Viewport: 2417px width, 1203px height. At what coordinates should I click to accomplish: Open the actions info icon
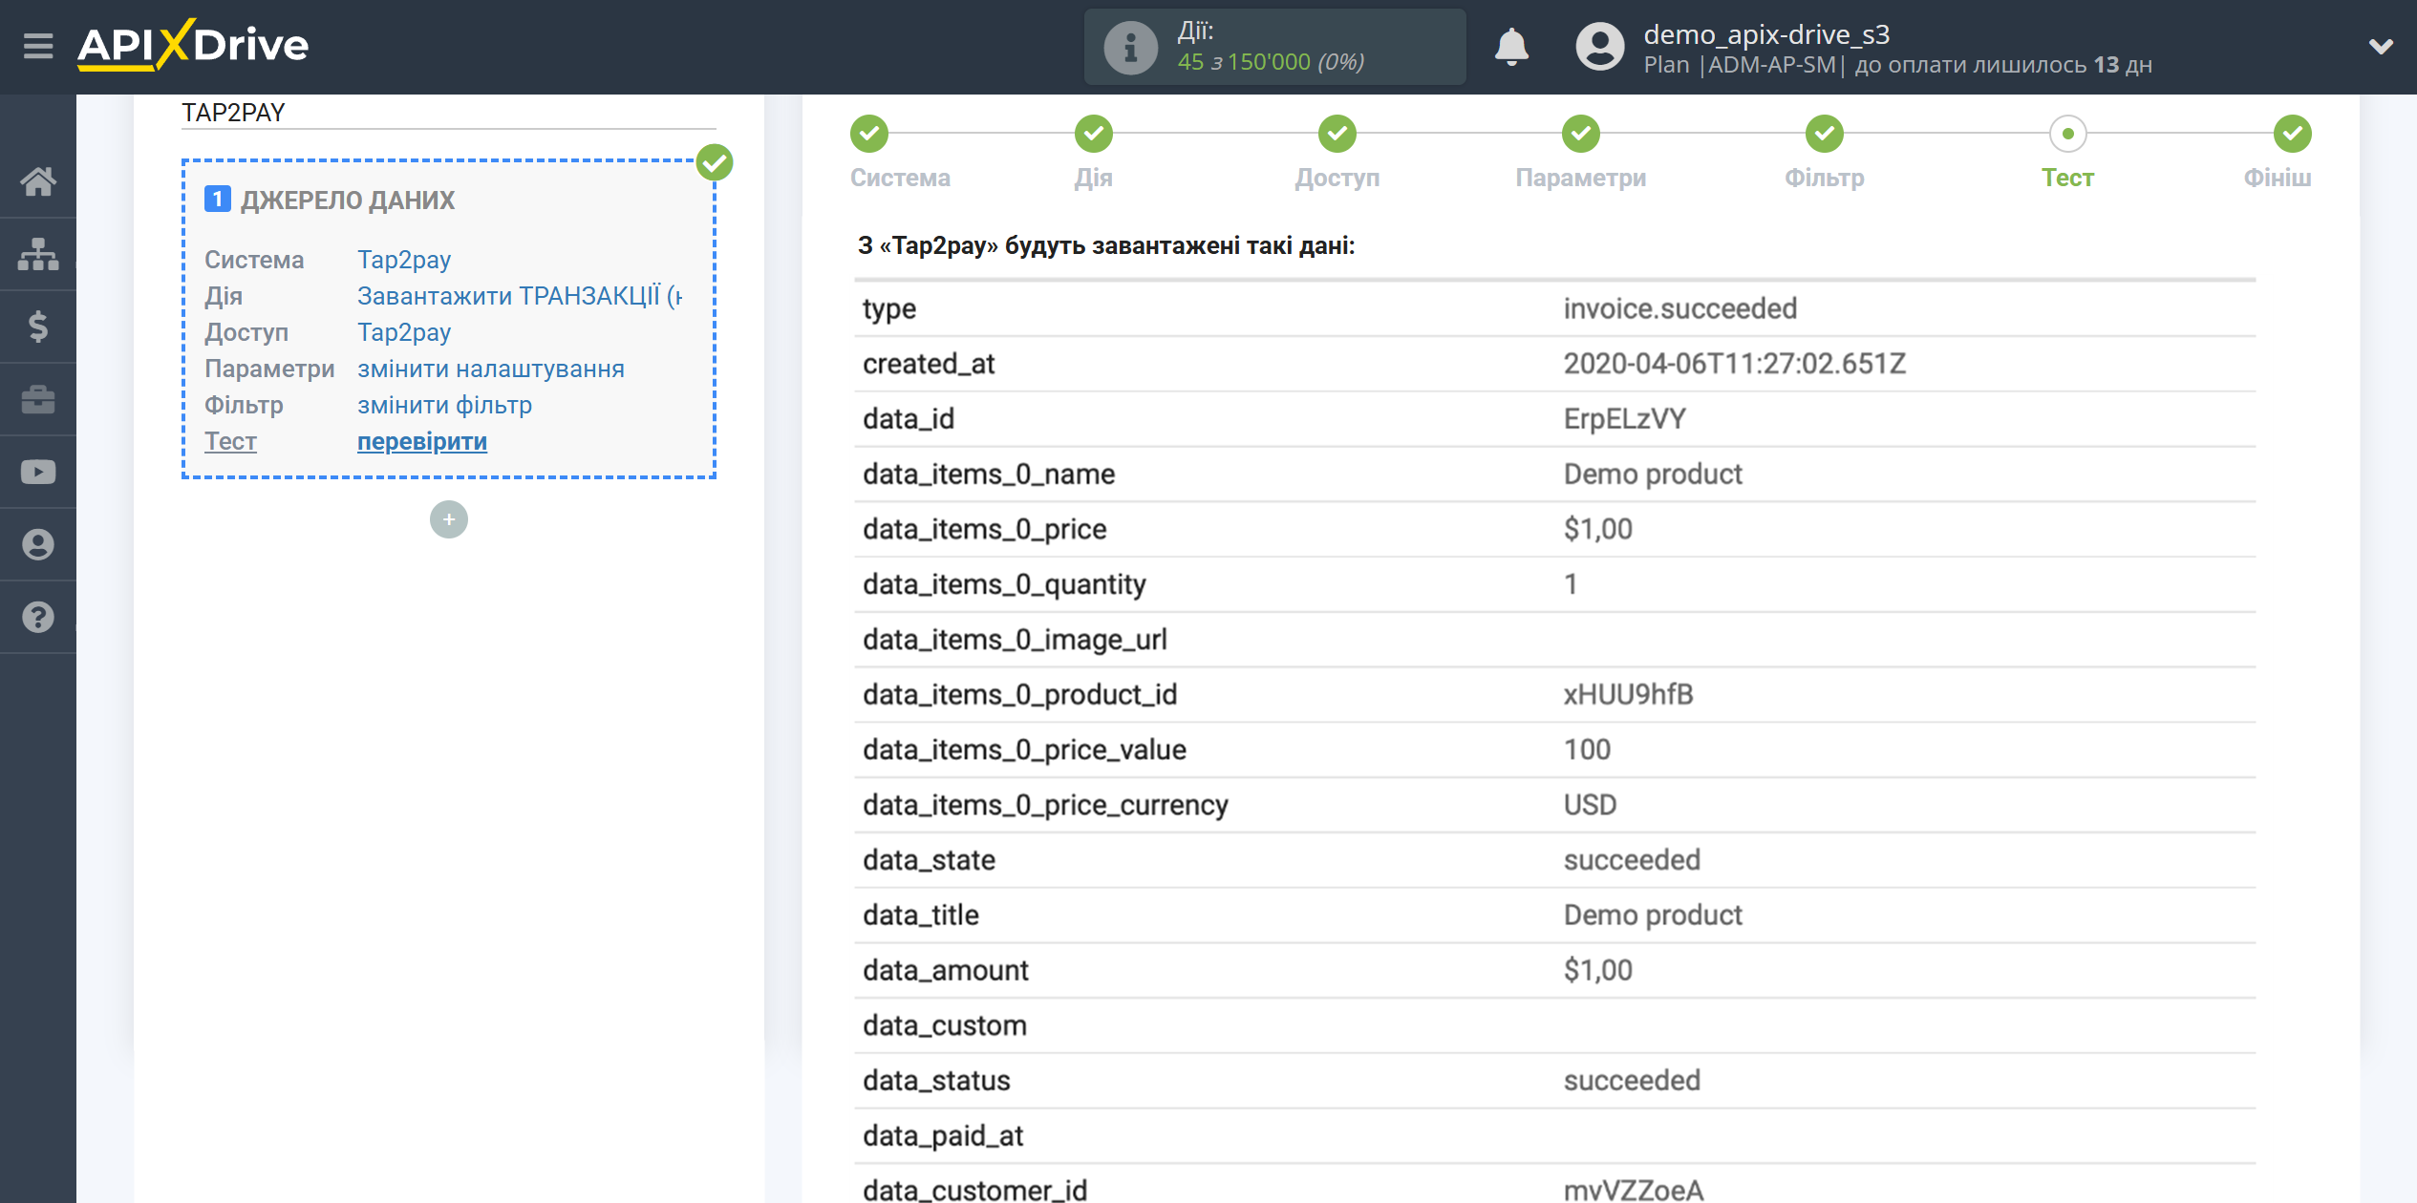pyautogui.click(x=1130, y=47)
